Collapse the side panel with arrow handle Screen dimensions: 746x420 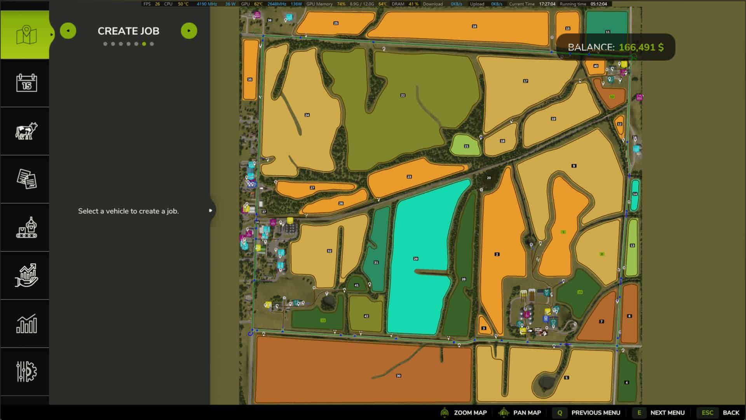(211, 210)
